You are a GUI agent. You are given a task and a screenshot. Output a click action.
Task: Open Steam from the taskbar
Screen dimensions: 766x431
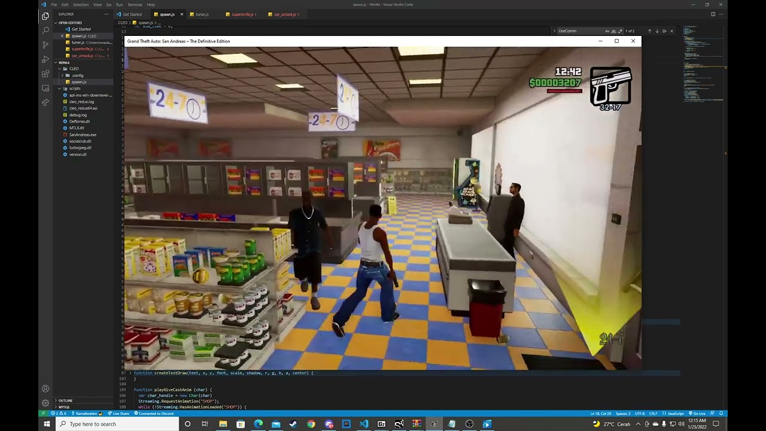293,424
